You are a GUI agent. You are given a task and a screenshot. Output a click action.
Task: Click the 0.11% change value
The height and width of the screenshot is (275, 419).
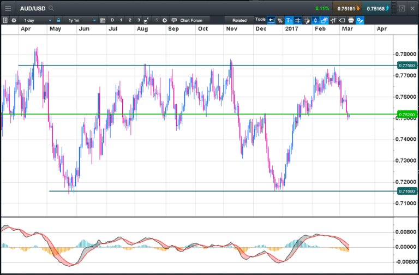coord(322,9)
